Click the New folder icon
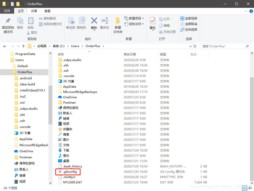The image size is (254, 191). click(118, 21)
